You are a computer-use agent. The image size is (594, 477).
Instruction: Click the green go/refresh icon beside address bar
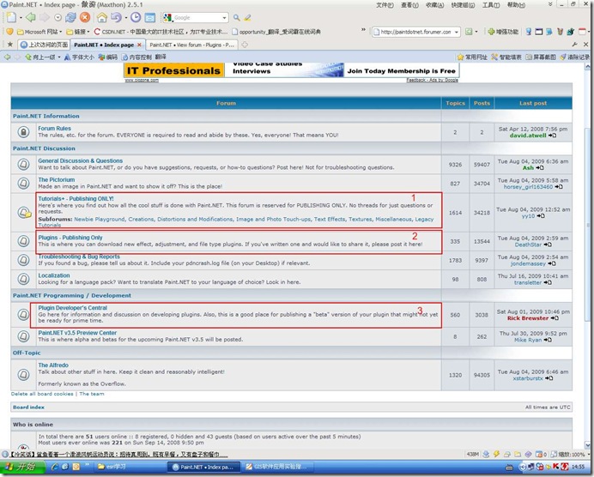pyautogui.click(x=469, y=32)
